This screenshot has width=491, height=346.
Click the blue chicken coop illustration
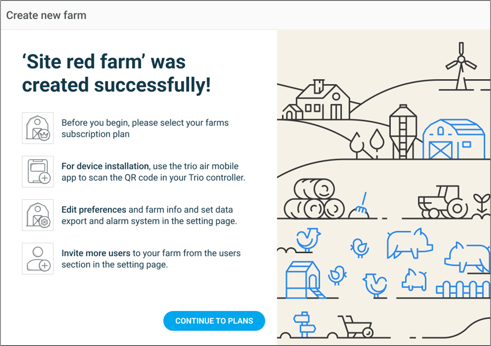[x=303, y=280]
